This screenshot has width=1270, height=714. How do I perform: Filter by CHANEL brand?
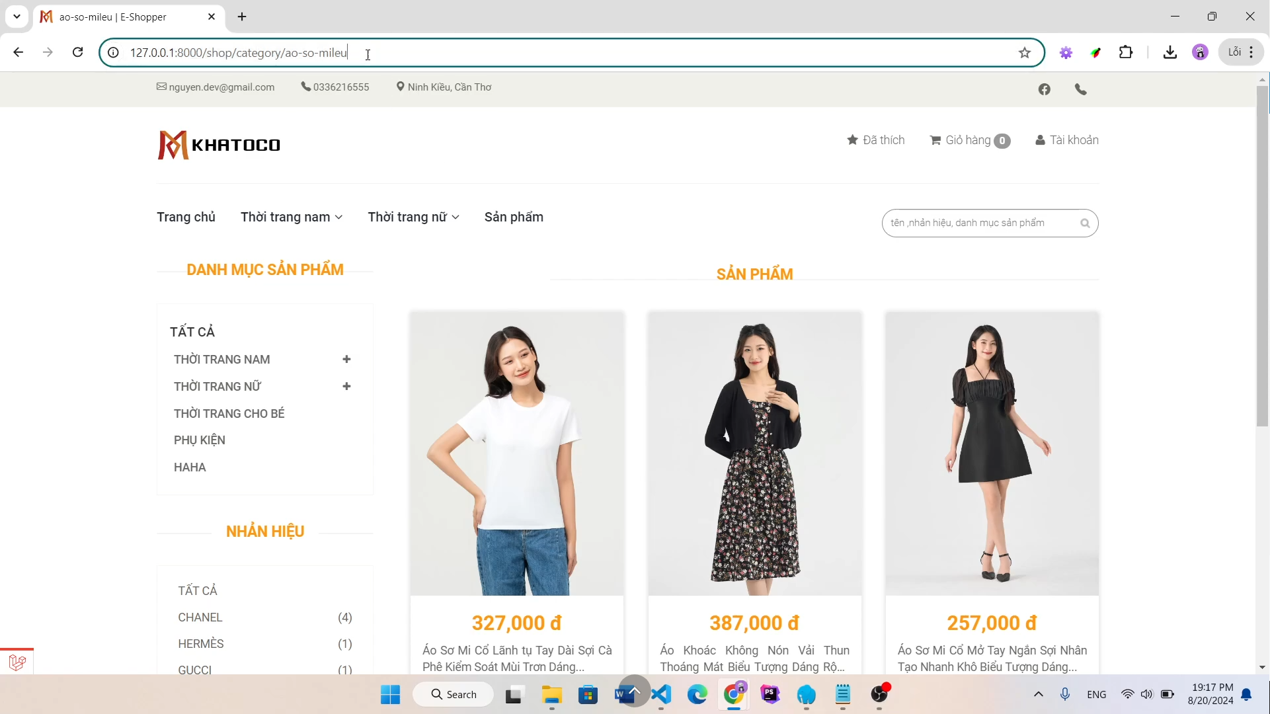click(x=200, y=617)
